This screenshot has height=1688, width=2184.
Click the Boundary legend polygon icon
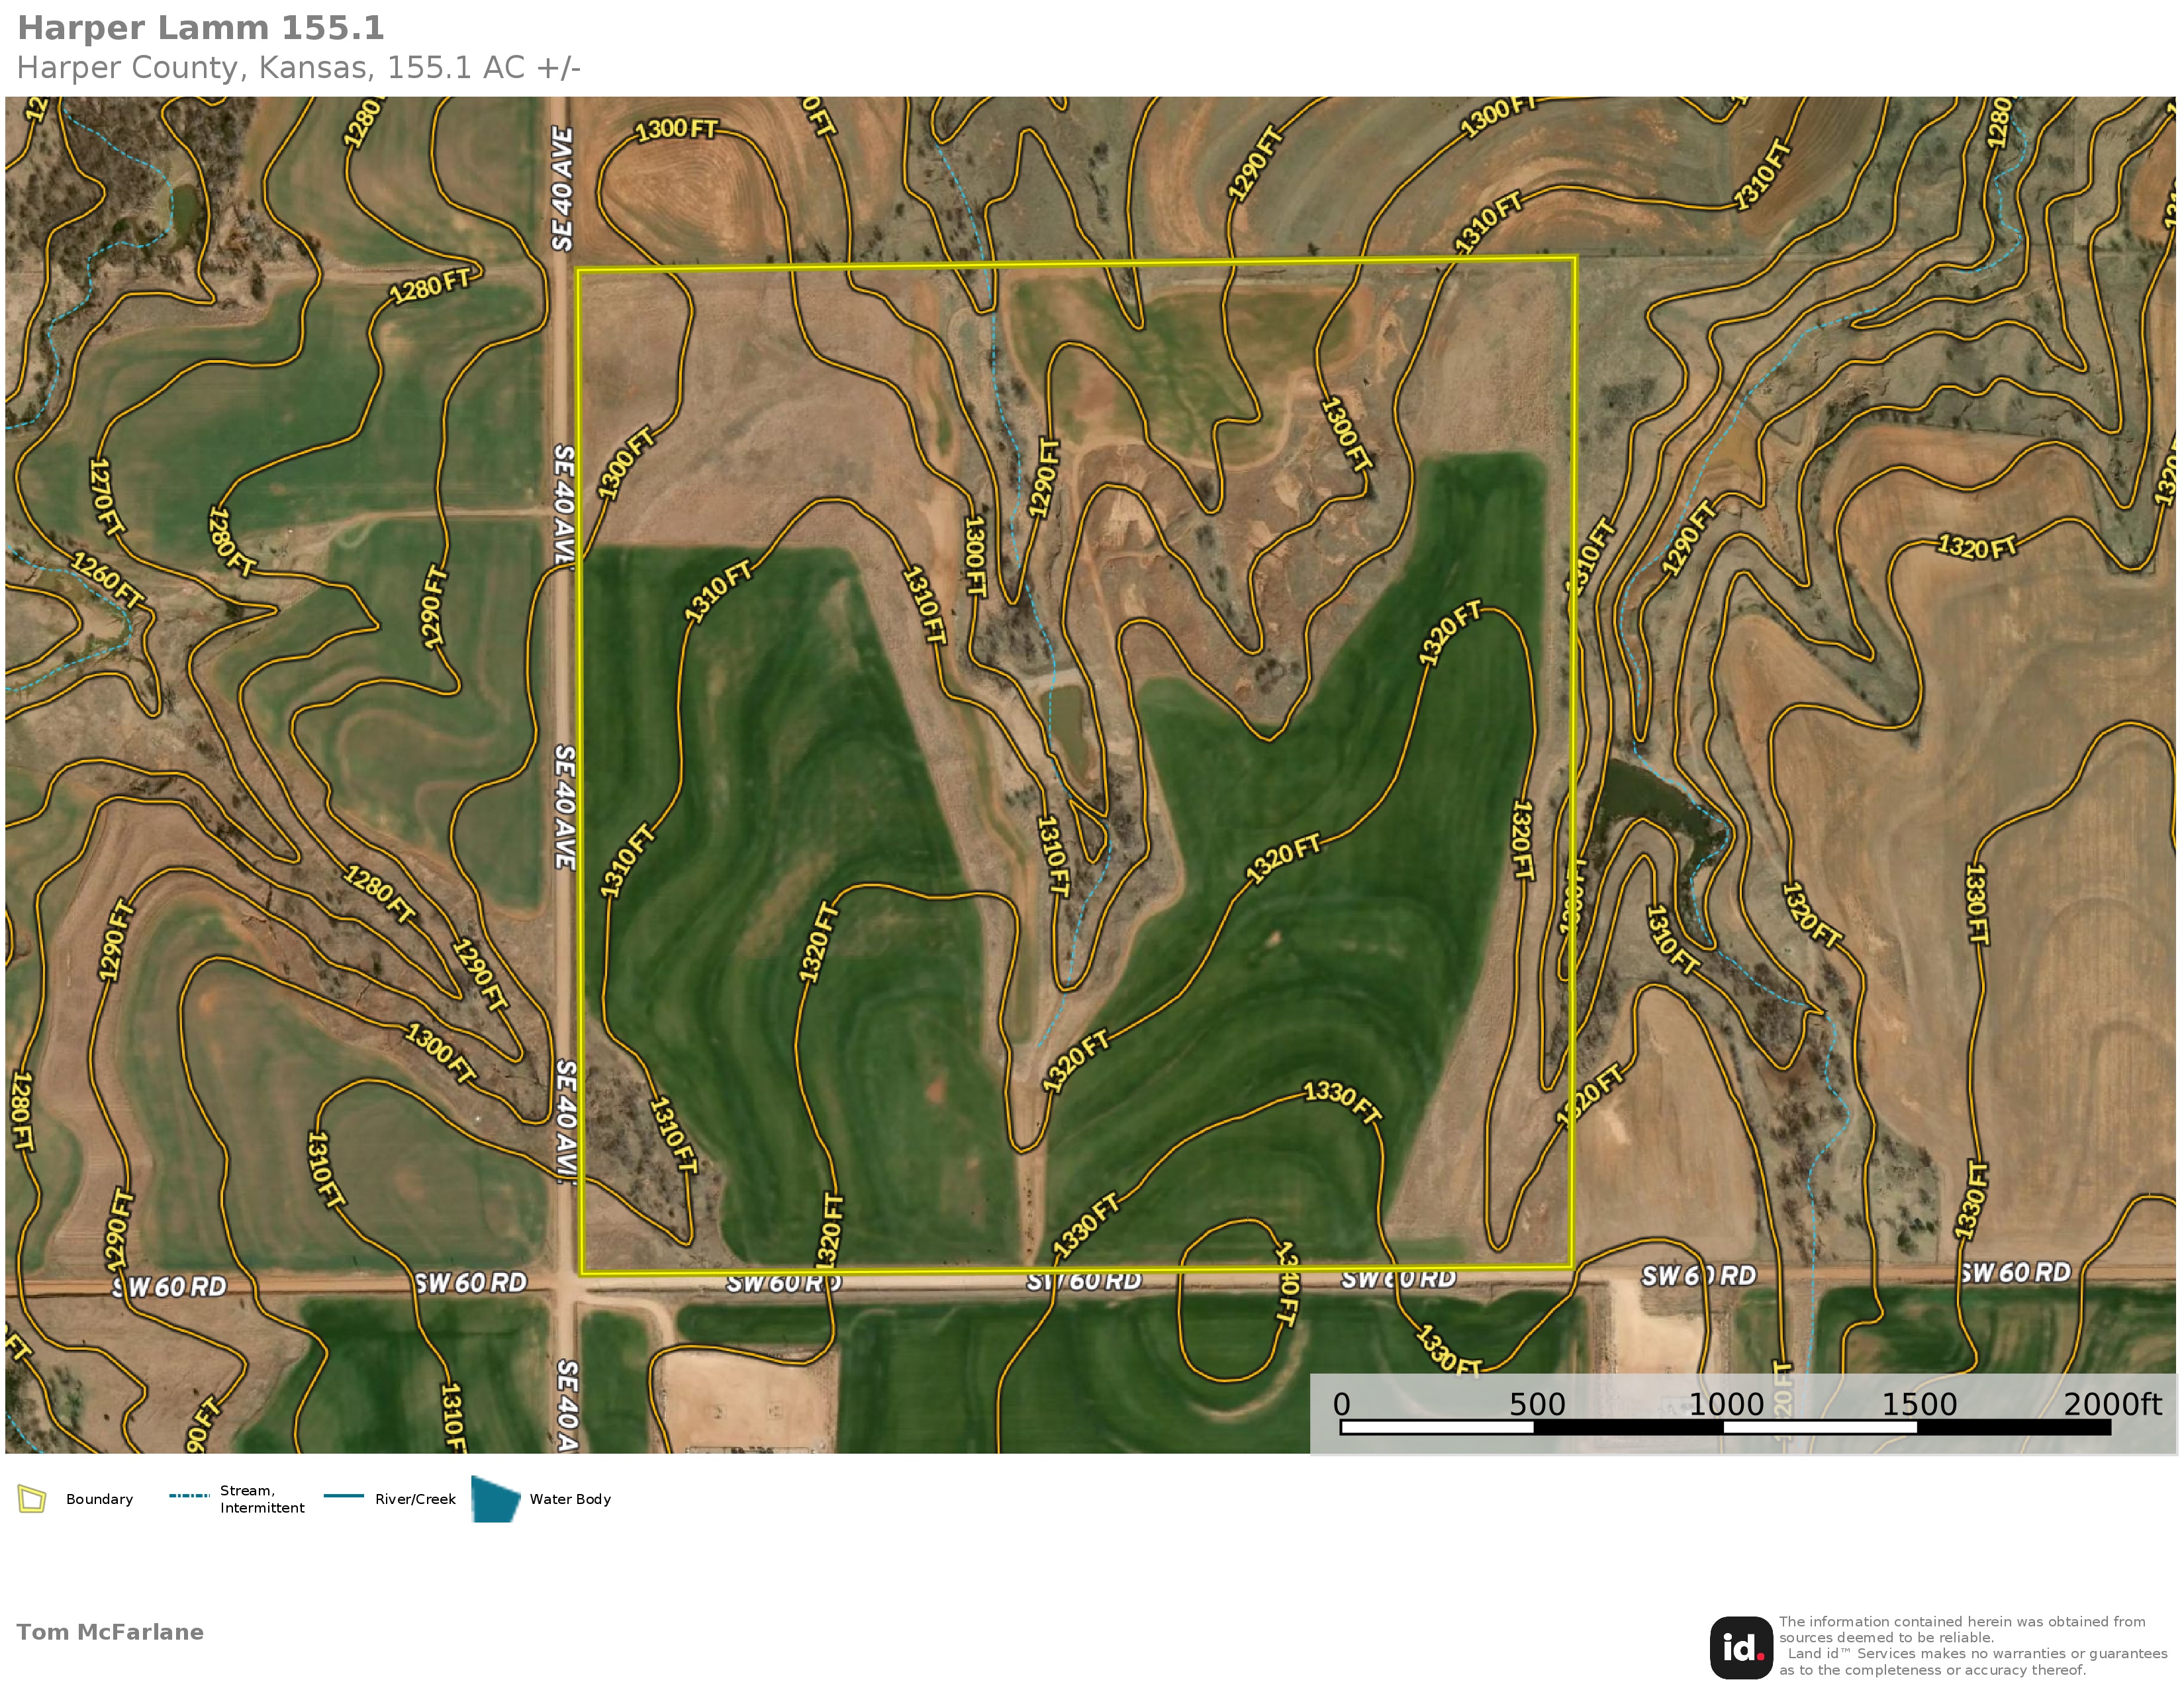(x=32, y=1499)
